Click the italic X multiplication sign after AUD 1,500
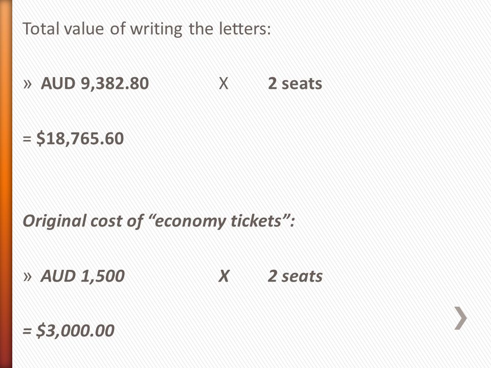 pos(224,276)
